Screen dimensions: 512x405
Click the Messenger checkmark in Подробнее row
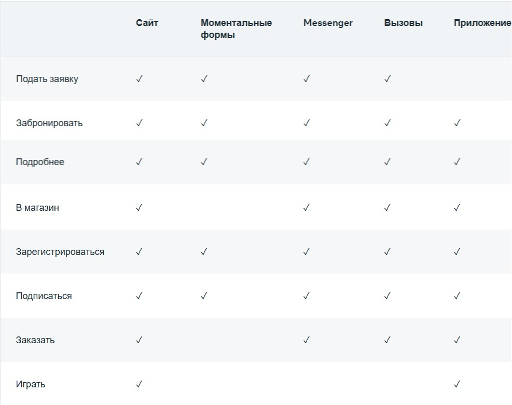pos(307,162)
